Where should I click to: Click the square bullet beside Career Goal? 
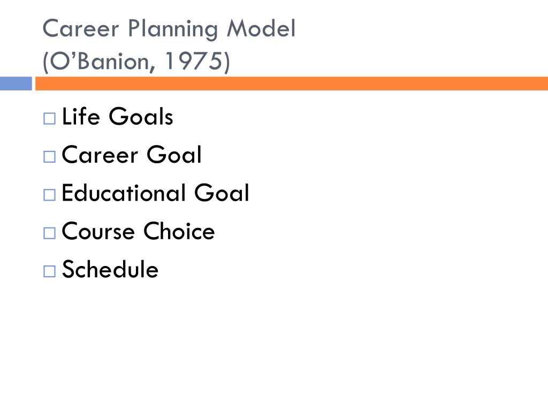(x=49, y=157)
